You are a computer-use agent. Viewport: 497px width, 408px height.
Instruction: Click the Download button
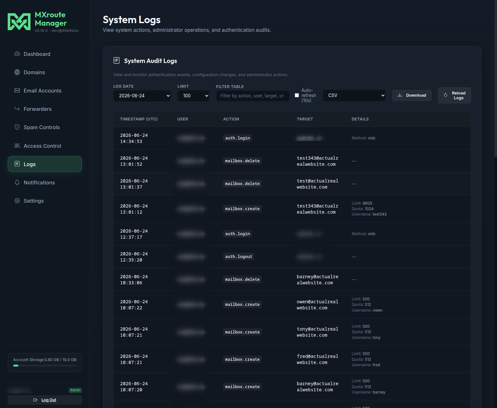coord(412,95)
